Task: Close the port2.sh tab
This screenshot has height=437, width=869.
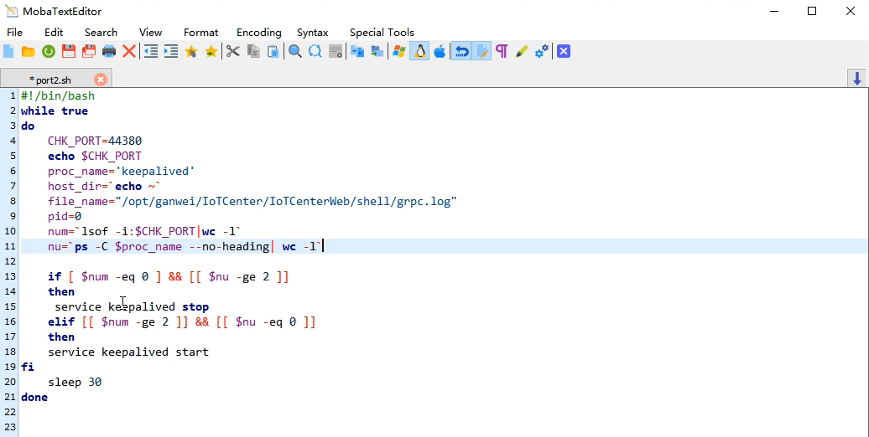Action: tap(101, 80)
